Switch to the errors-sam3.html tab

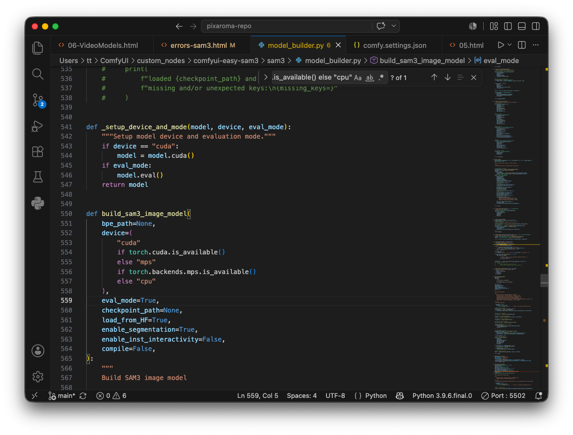point(202,45)
